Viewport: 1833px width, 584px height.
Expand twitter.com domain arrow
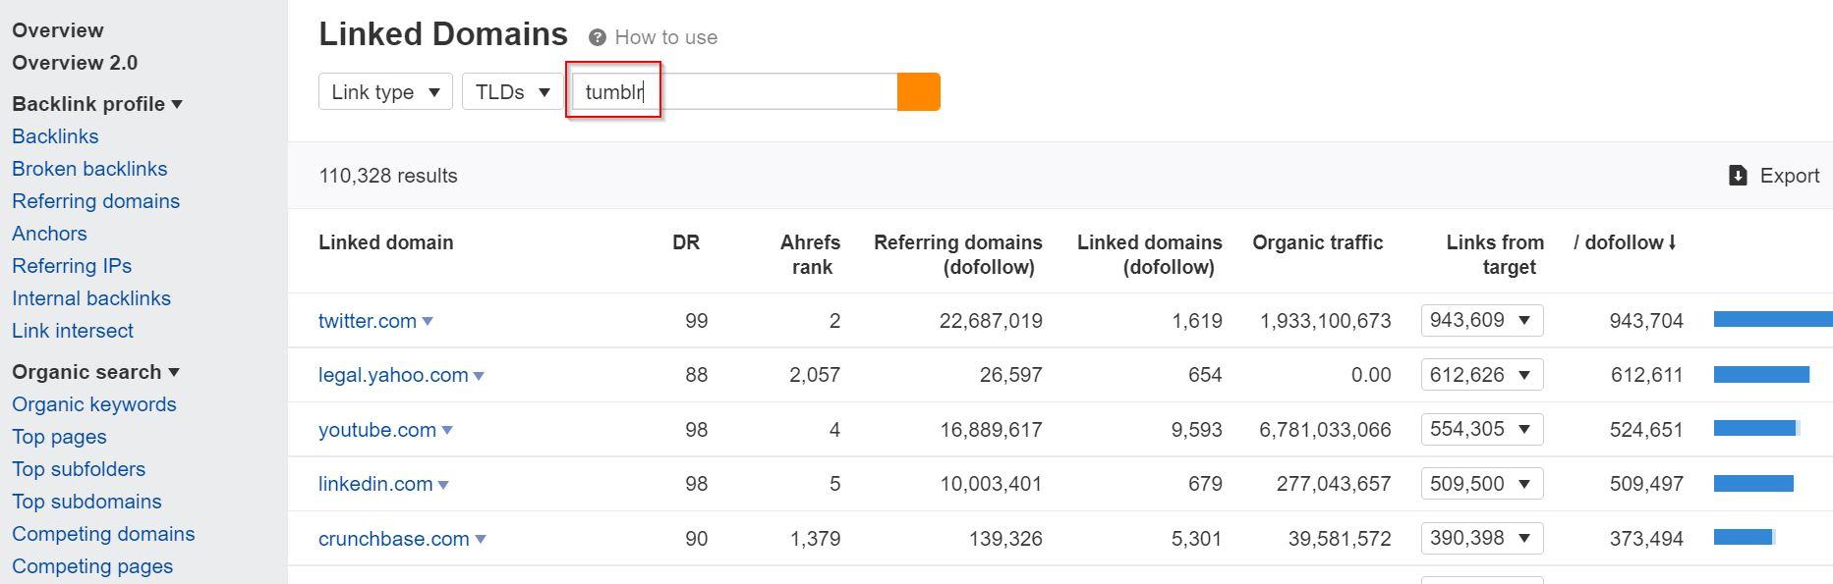pyautogui.click(x=428, y=321)
